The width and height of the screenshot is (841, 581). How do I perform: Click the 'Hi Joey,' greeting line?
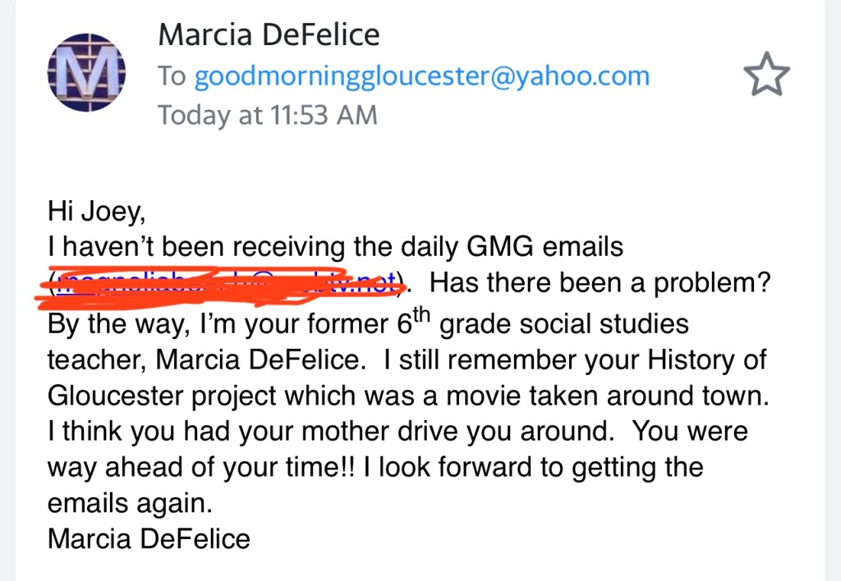[x=96, y=211]
